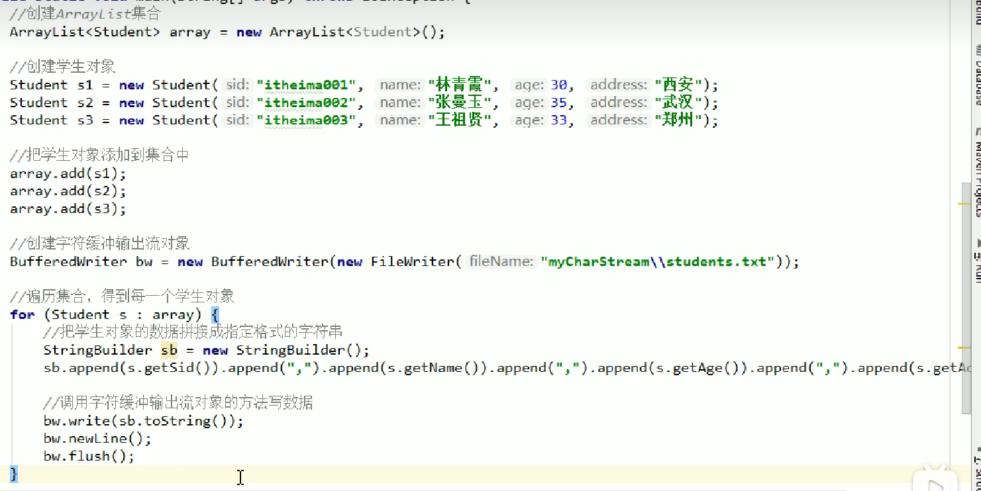Place cursor on ArrayList<Student> array declaration
The height and width of the screenshot is (491, 981).
tap(227, 32)
